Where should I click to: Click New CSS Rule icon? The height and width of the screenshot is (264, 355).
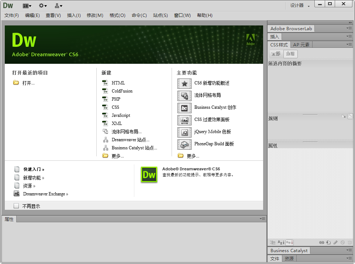coord(328,243)
